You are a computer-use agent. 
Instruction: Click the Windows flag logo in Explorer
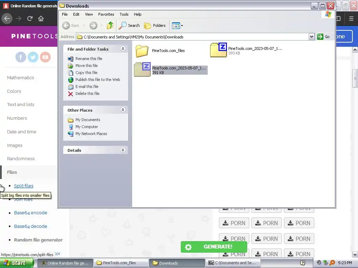coord(328,14)
